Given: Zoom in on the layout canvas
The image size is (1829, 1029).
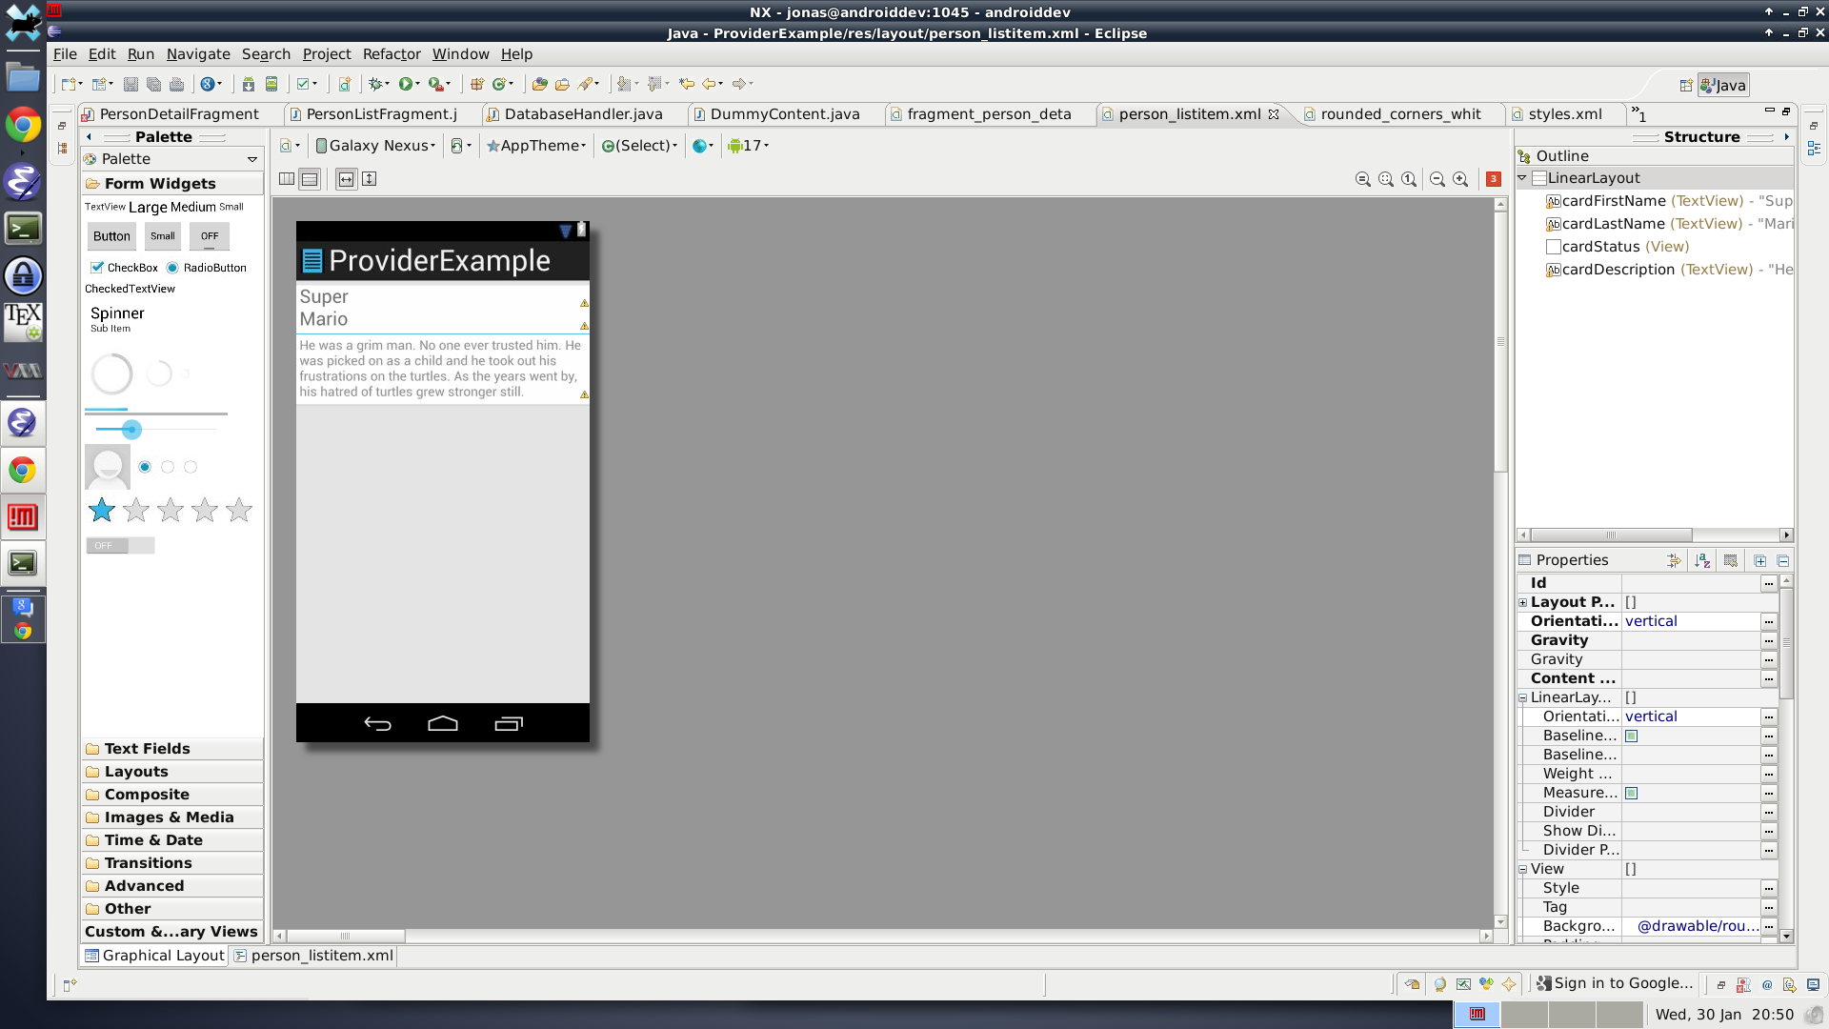Looking at the screenshot, I should point(1460,179).
